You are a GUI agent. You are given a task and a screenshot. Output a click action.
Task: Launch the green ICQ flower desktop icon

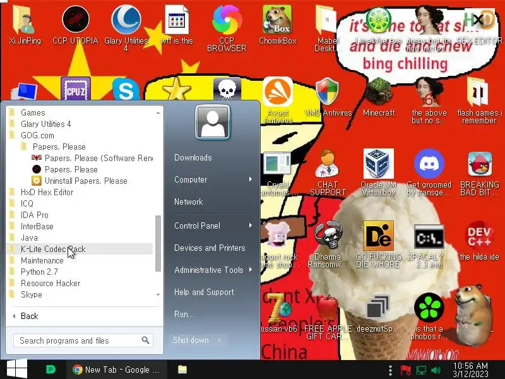tap(429, 316)
